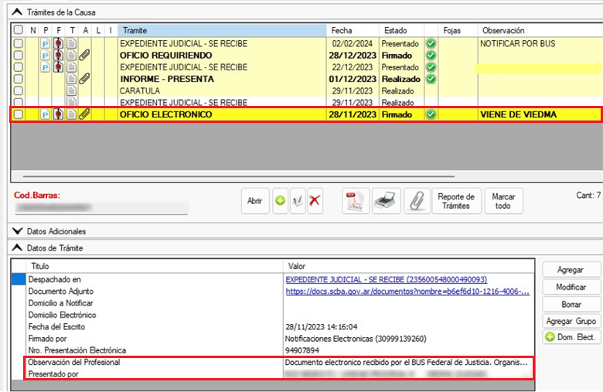Tick the CARATULA row checkbox
603x392 pixels.
tap(19, 90)
